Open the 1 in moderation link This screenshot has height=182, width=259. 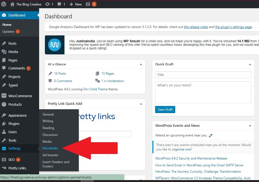113,81
